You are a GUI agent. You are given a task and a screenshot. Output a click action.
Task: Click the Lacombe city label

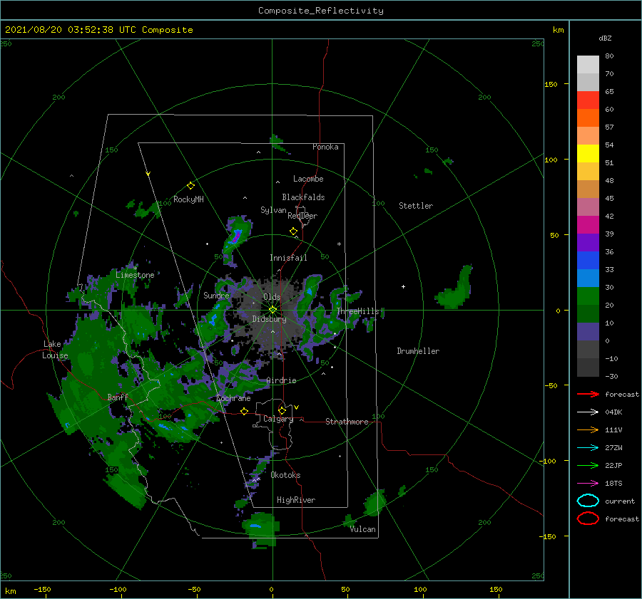(x=308, y=179)
